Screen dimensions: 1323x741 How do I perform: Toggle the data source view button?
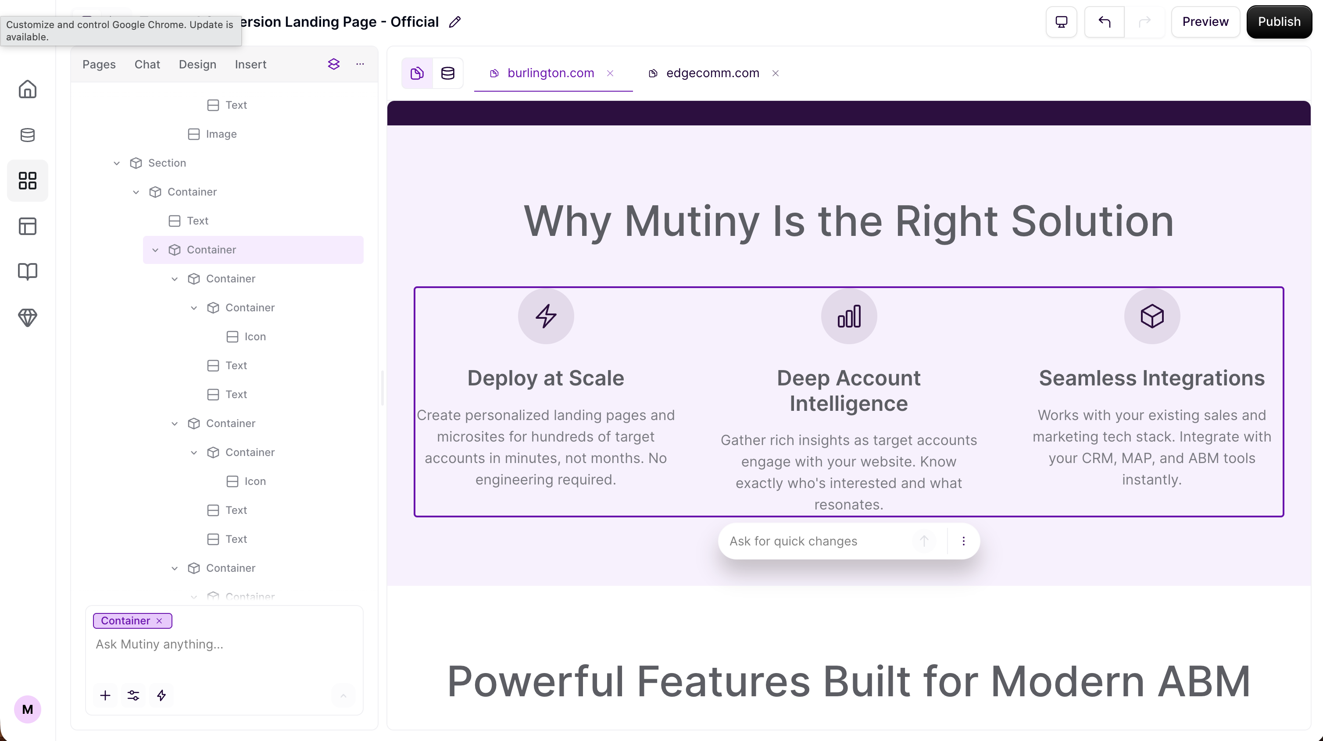point(448,73)
